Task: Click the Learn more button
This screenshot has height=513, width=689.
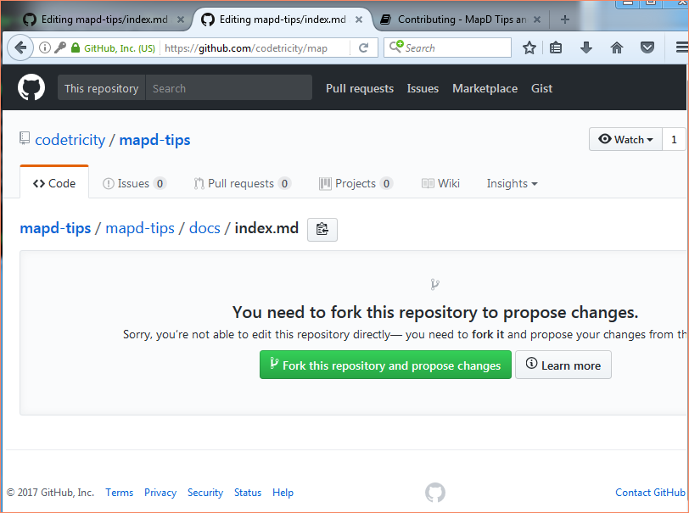Action: (563, 365)
